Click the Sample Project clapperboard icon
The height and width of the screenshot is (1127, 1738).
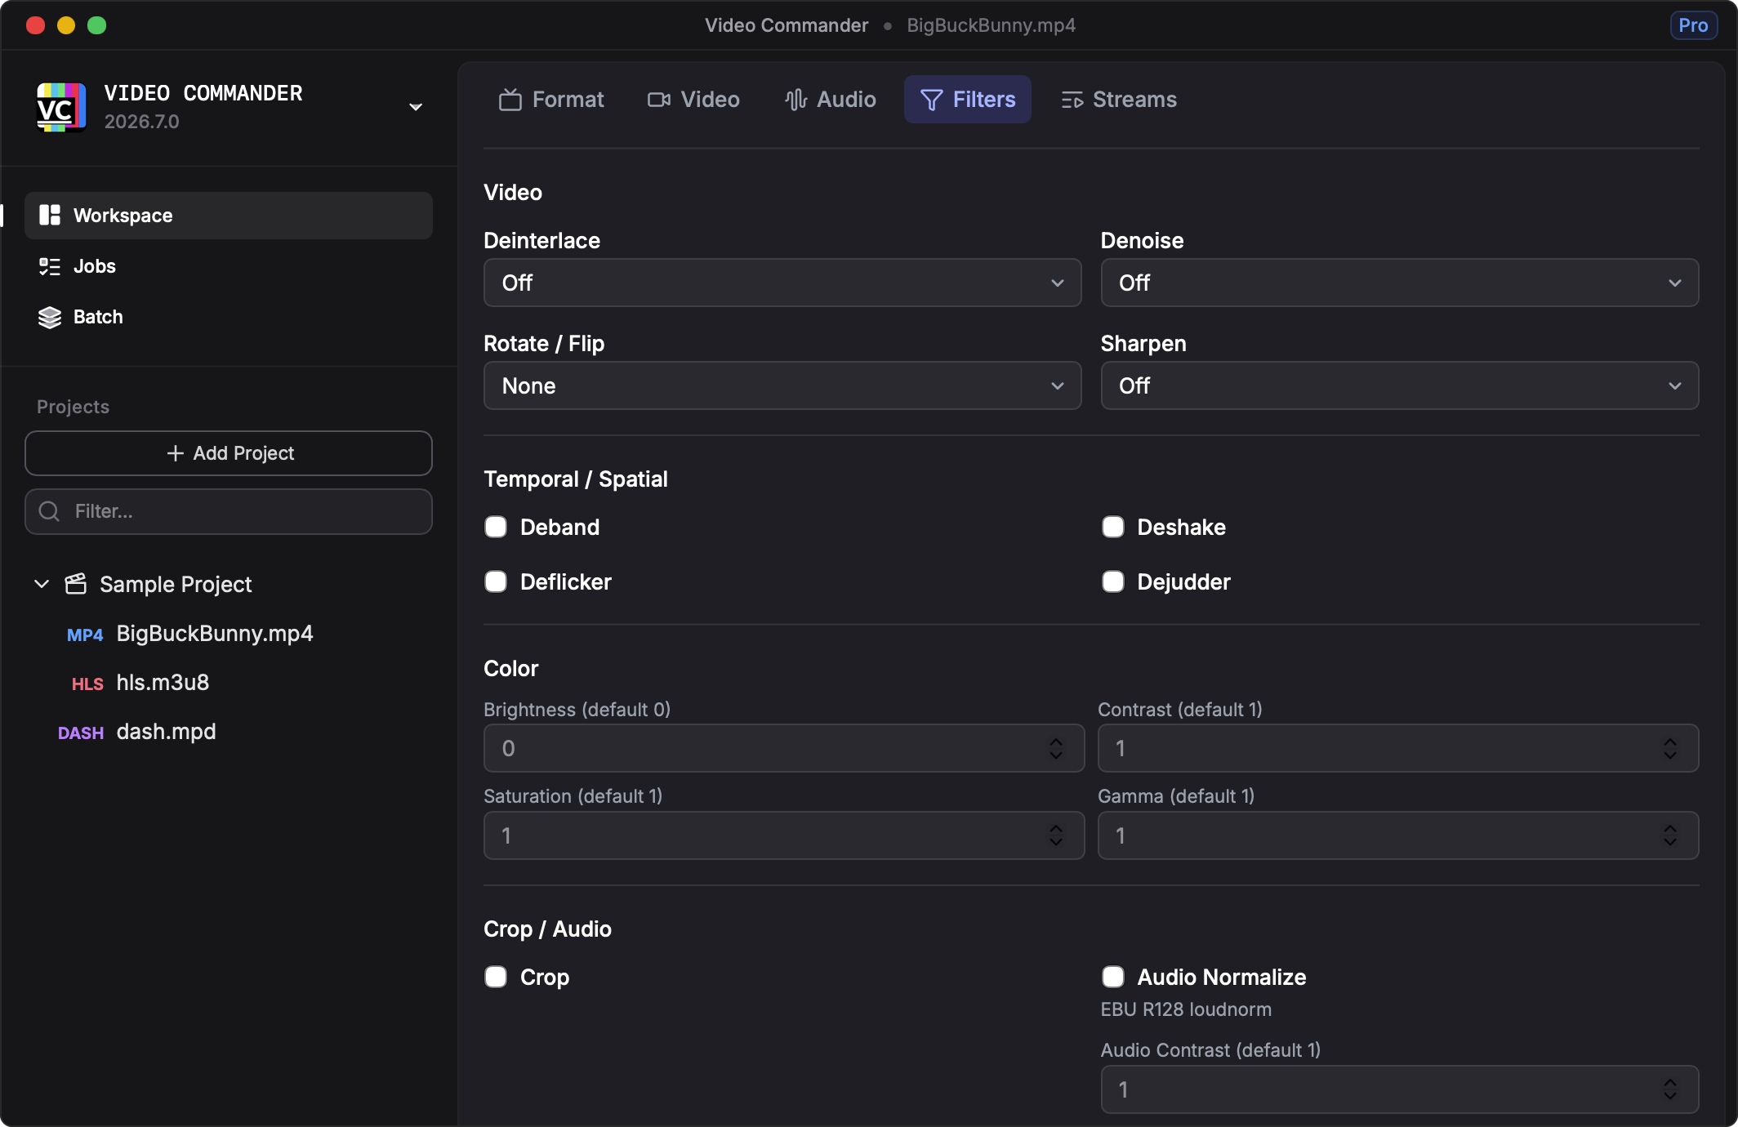click(76, 584)
